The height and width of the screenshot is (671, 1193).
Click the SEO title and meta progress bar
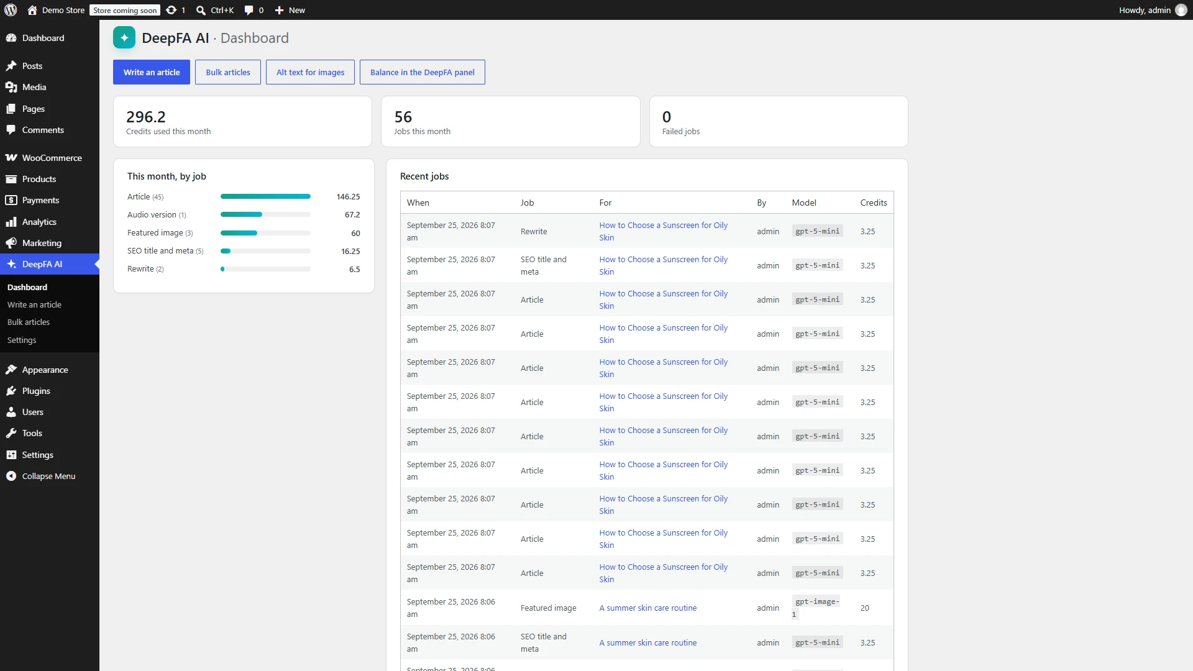click(x=265, y=251)
